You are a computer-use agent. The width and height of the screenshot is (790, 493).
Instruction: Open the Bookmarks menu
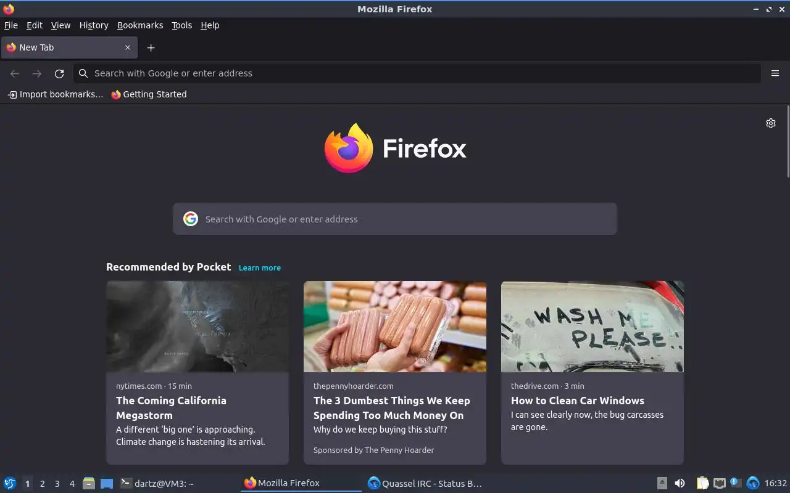(140, 25)
